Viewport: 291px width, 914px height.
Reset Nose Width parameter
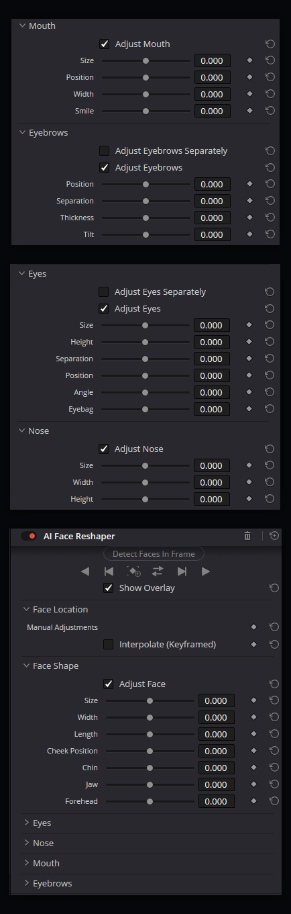(x=270, y=482)
